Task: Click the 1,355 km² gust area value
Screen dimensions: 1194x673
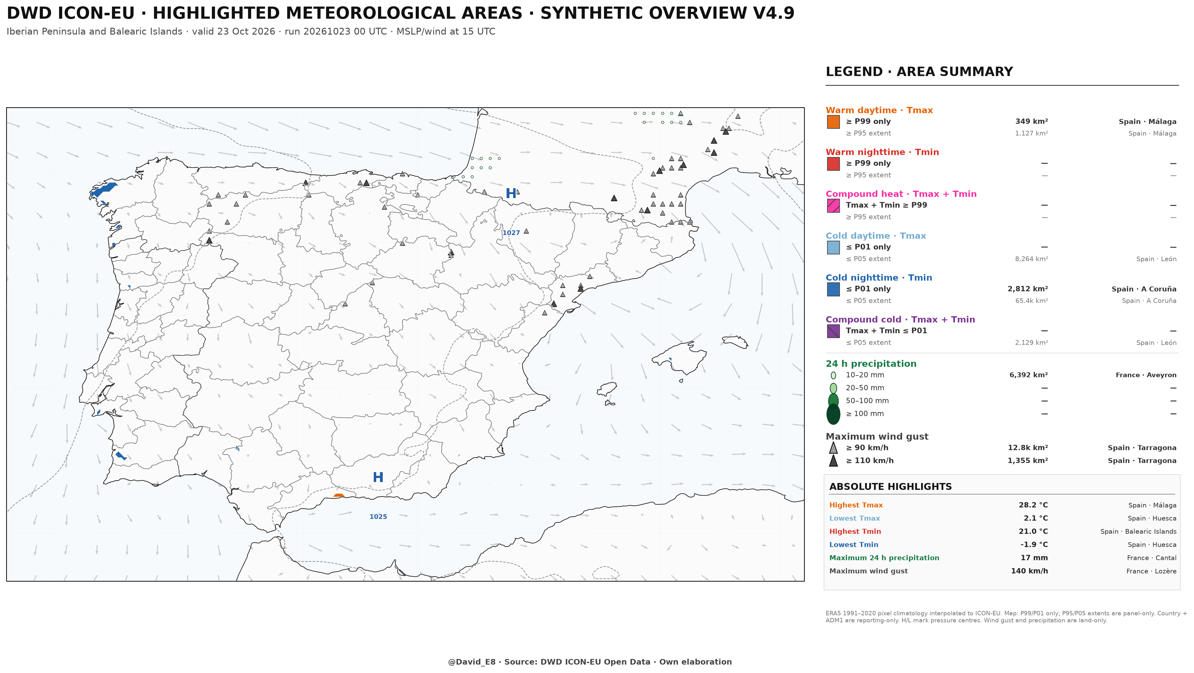Action: 1028,461
